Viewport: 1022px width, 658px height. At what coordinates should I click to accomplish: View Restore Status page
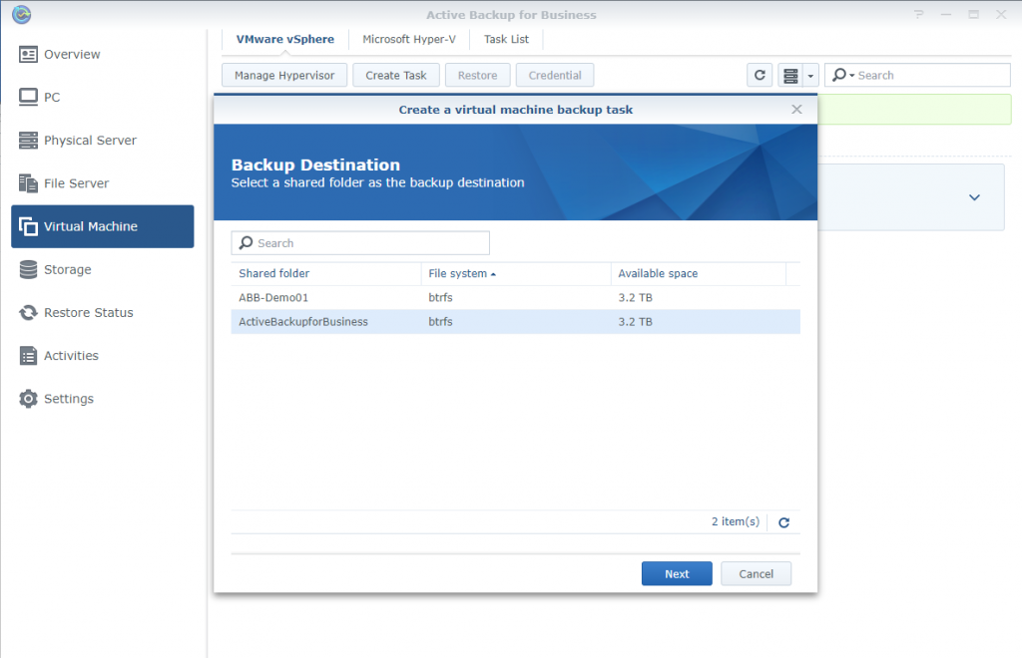(x=88, y=312)
